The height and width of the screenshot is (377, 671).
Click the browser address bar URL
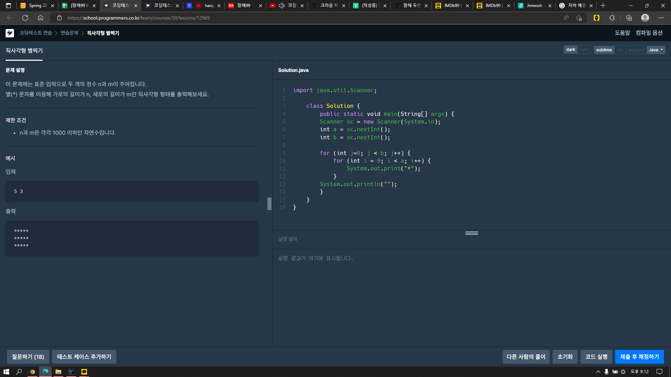tap(138, 18)
